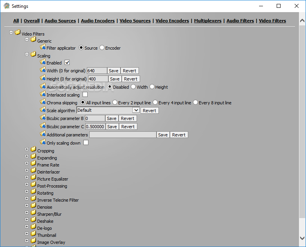Click the Additional parameters setting icon
The image size is (306, 247).
click(x=43, y=134)
